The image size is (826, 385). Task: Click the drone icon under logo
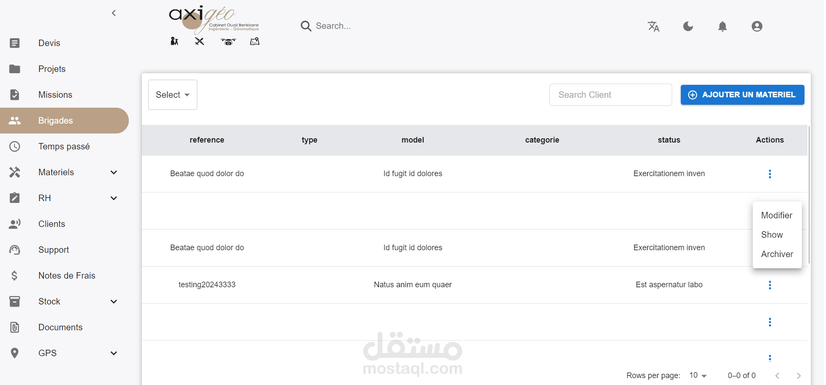pos(228,42)
